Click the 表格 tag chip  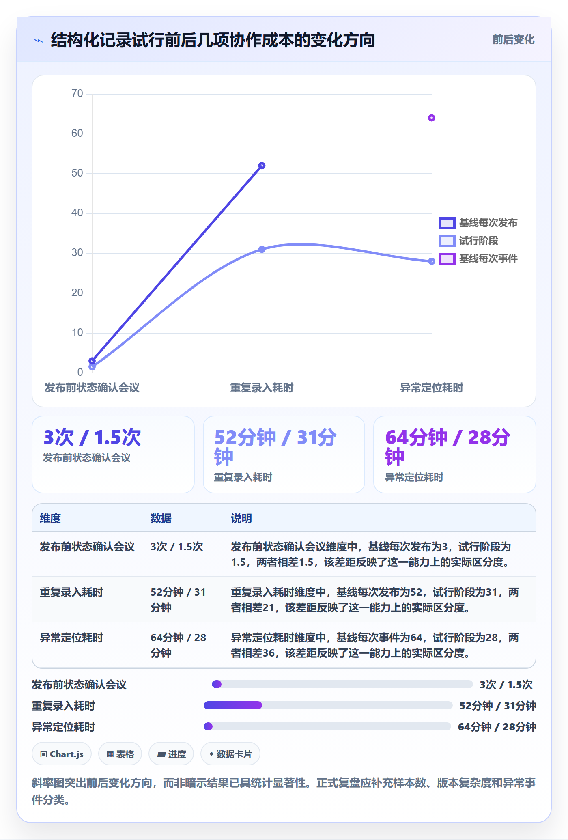pyautogui.click(x=120, y=754)
